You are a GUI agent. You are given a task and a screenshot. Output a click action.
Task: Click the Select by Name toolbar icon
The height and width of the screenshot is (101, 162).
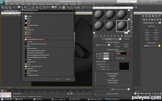[x=26, y=7]
